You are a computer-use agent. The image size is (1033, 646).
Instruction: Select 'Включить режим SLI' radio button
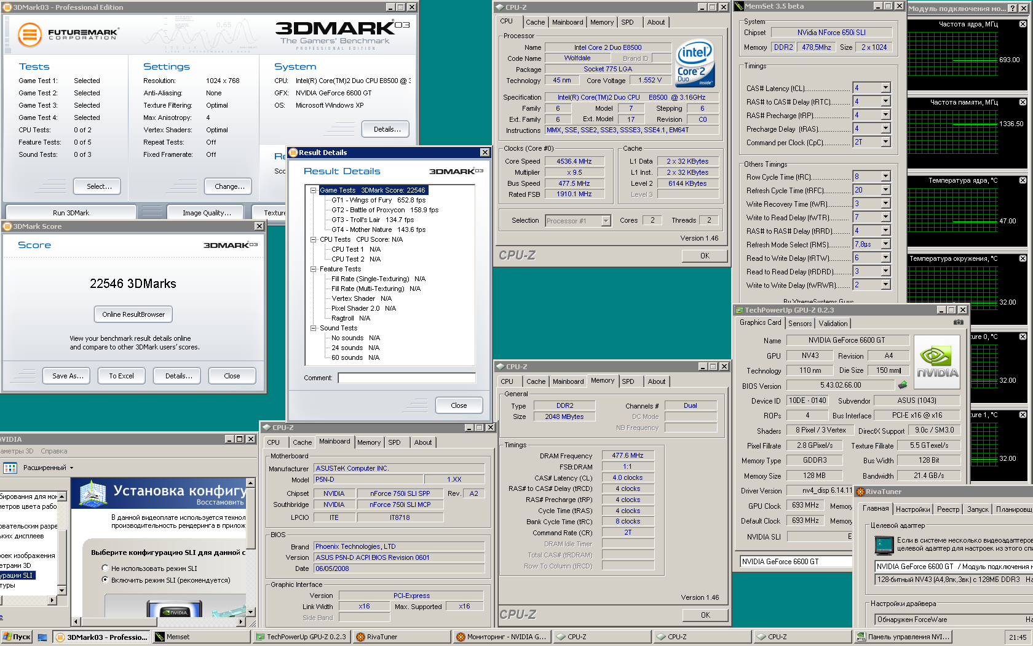point(105,580)
